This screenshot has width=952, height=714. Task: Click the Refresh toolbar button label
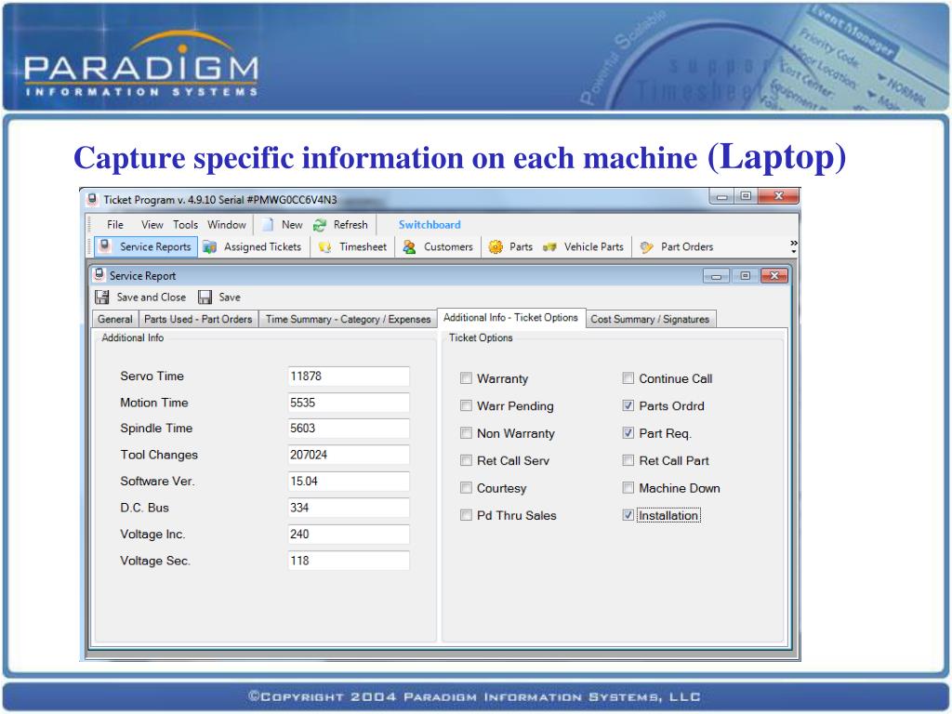[350, 225]
